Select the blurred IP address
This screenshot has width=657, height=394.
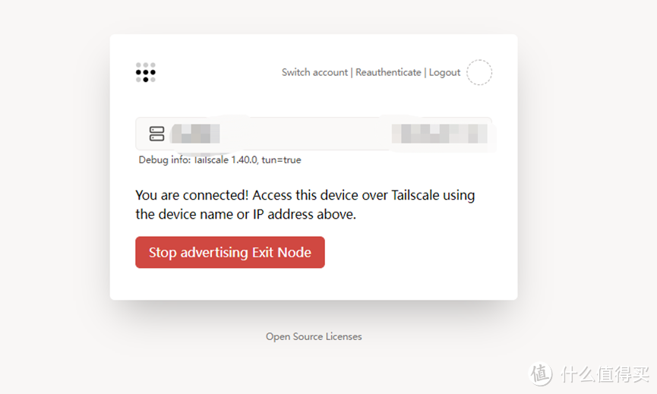point(439,134)
